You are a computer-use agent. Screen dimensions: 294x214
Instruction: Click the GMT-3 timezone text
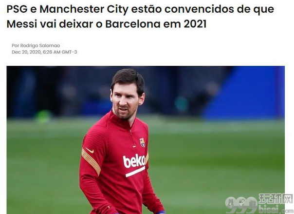69,52
